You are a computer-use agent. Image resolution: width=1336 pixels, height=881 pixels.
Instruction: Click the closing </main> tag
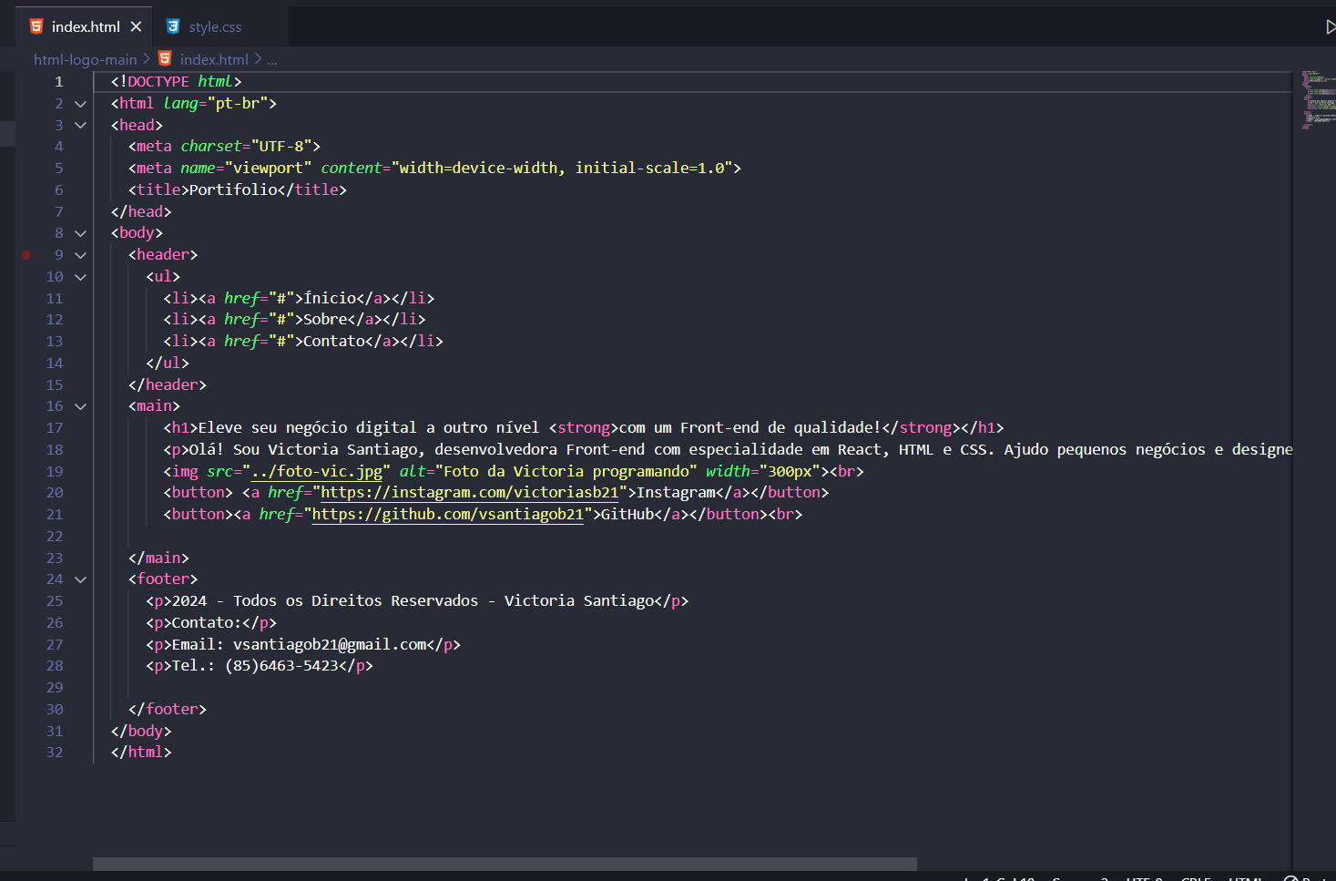pos(158,558)
